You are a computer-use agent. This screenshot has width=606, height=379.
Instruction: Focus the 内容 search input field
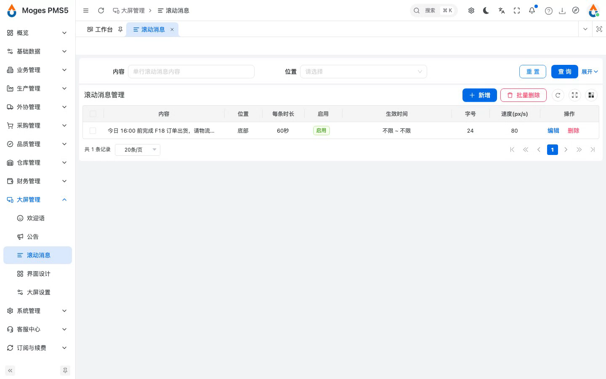point(191,72)
